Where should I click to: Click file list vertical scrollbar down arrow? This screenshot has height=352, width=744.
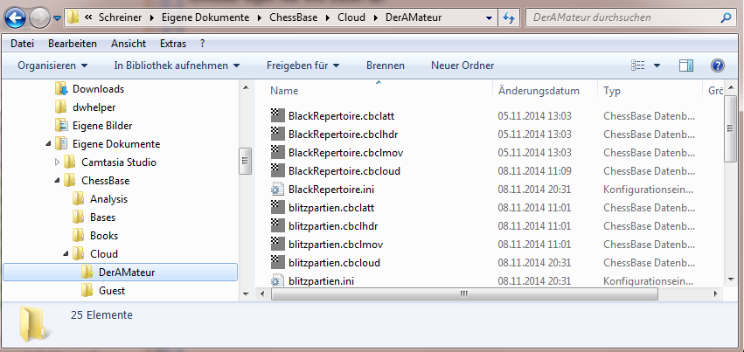pyautogui.click(x=730, y=280)
